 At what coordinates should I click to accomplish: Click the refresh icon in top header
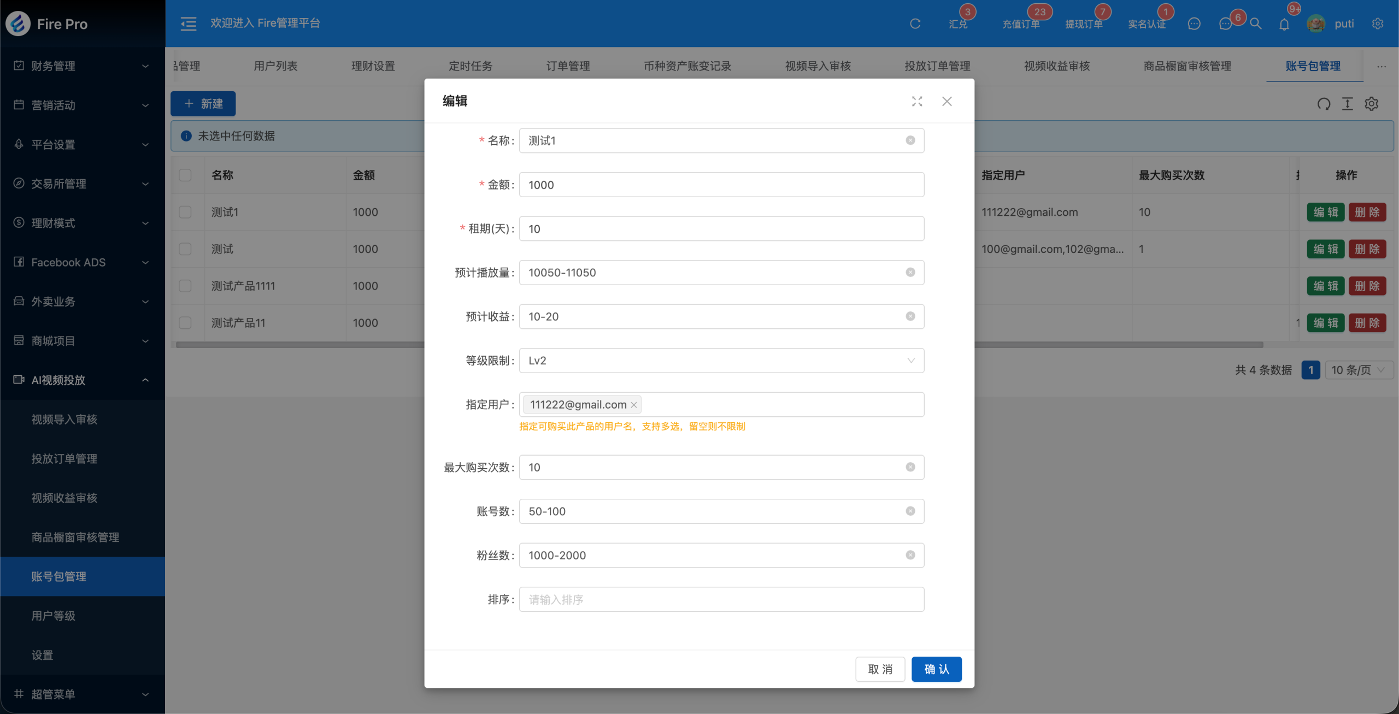click(915, 23)
